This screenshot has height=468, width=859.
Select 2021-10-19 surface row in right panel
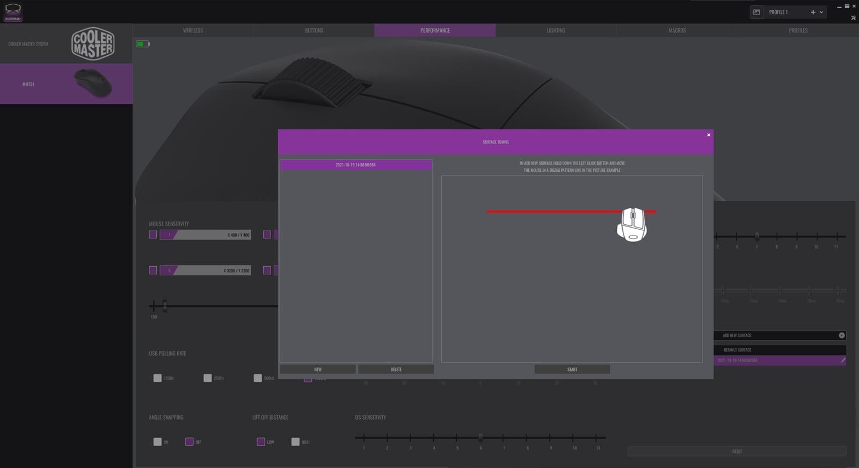tap(780, 360)
